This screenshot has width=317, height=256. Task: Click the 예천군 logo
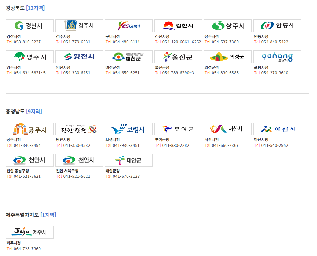128,56
